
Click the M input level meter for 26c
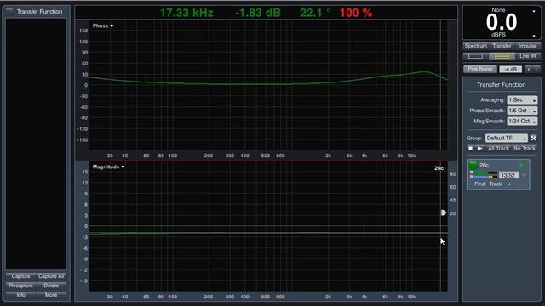point(485,173)
